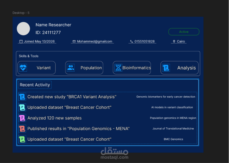Click the location pin icon beside Cairo
The height and width of the screenshot is (163, 229).
point(174,42)
